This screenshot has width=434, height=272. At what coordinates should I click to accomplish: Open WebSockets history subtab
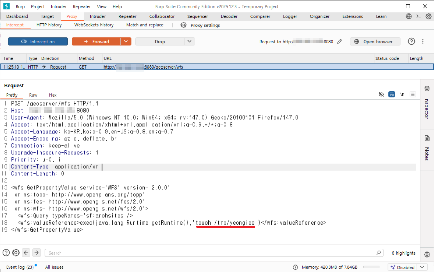click(94, 25)
